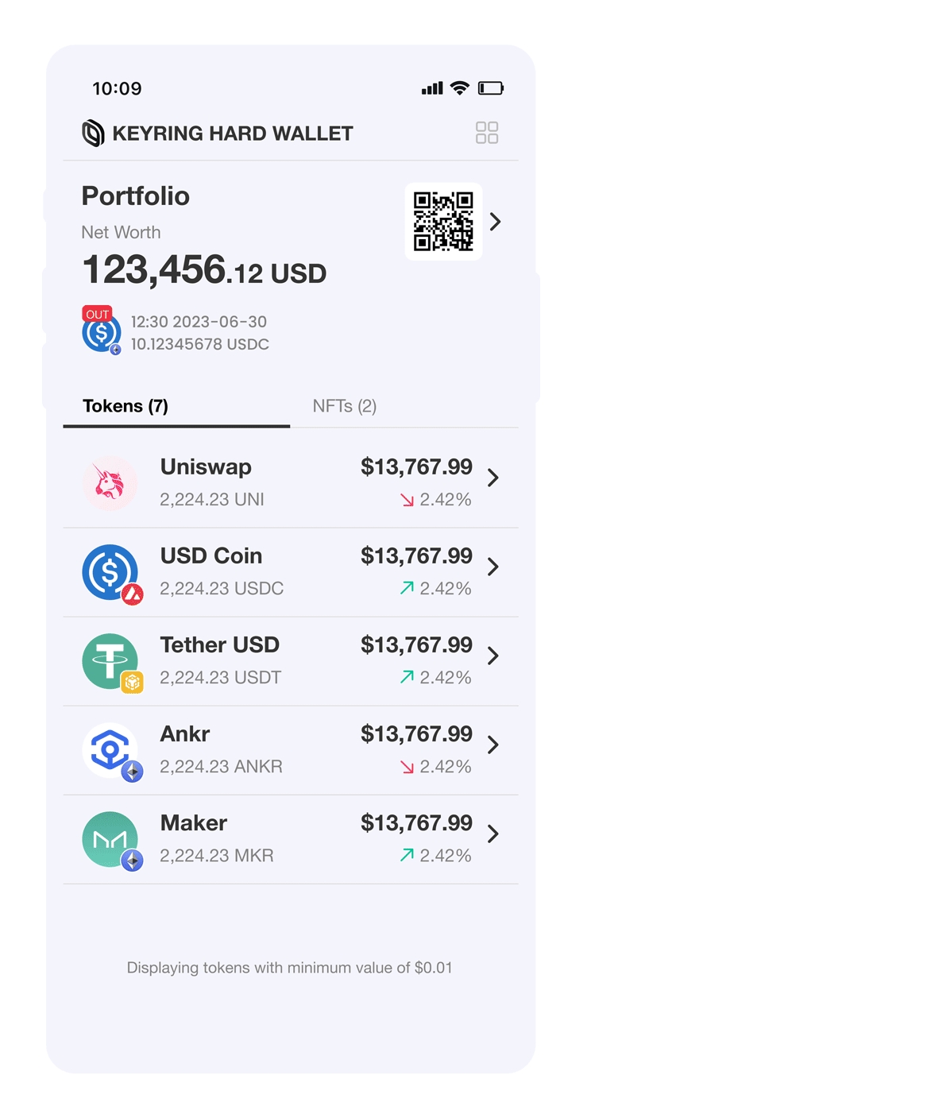Screen dimensions: 931x1118
Task: Open the wallet QR code
Action: point(443,222)
